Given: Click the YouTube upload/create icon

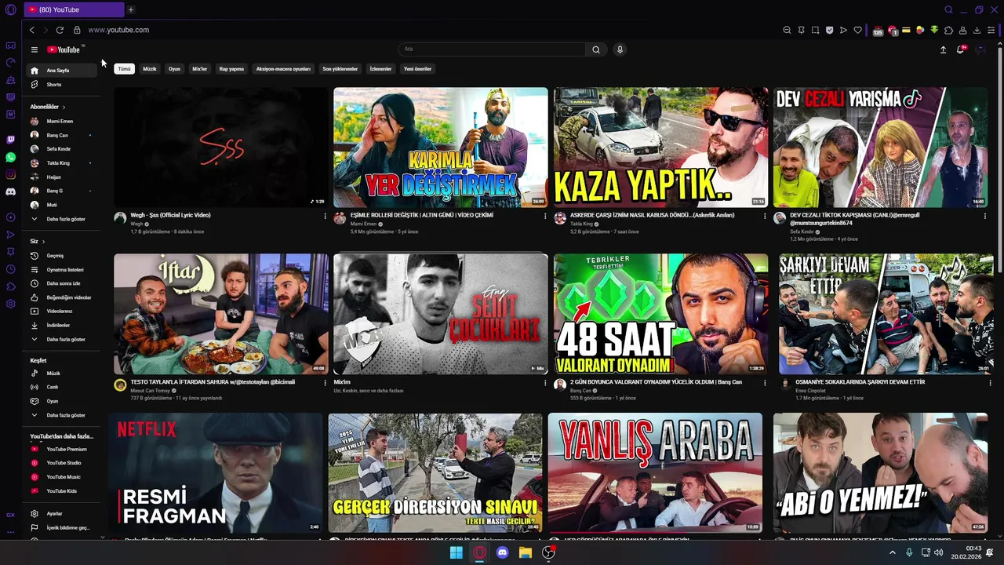Looking at the screenshot, I should (x=943, y=49).
